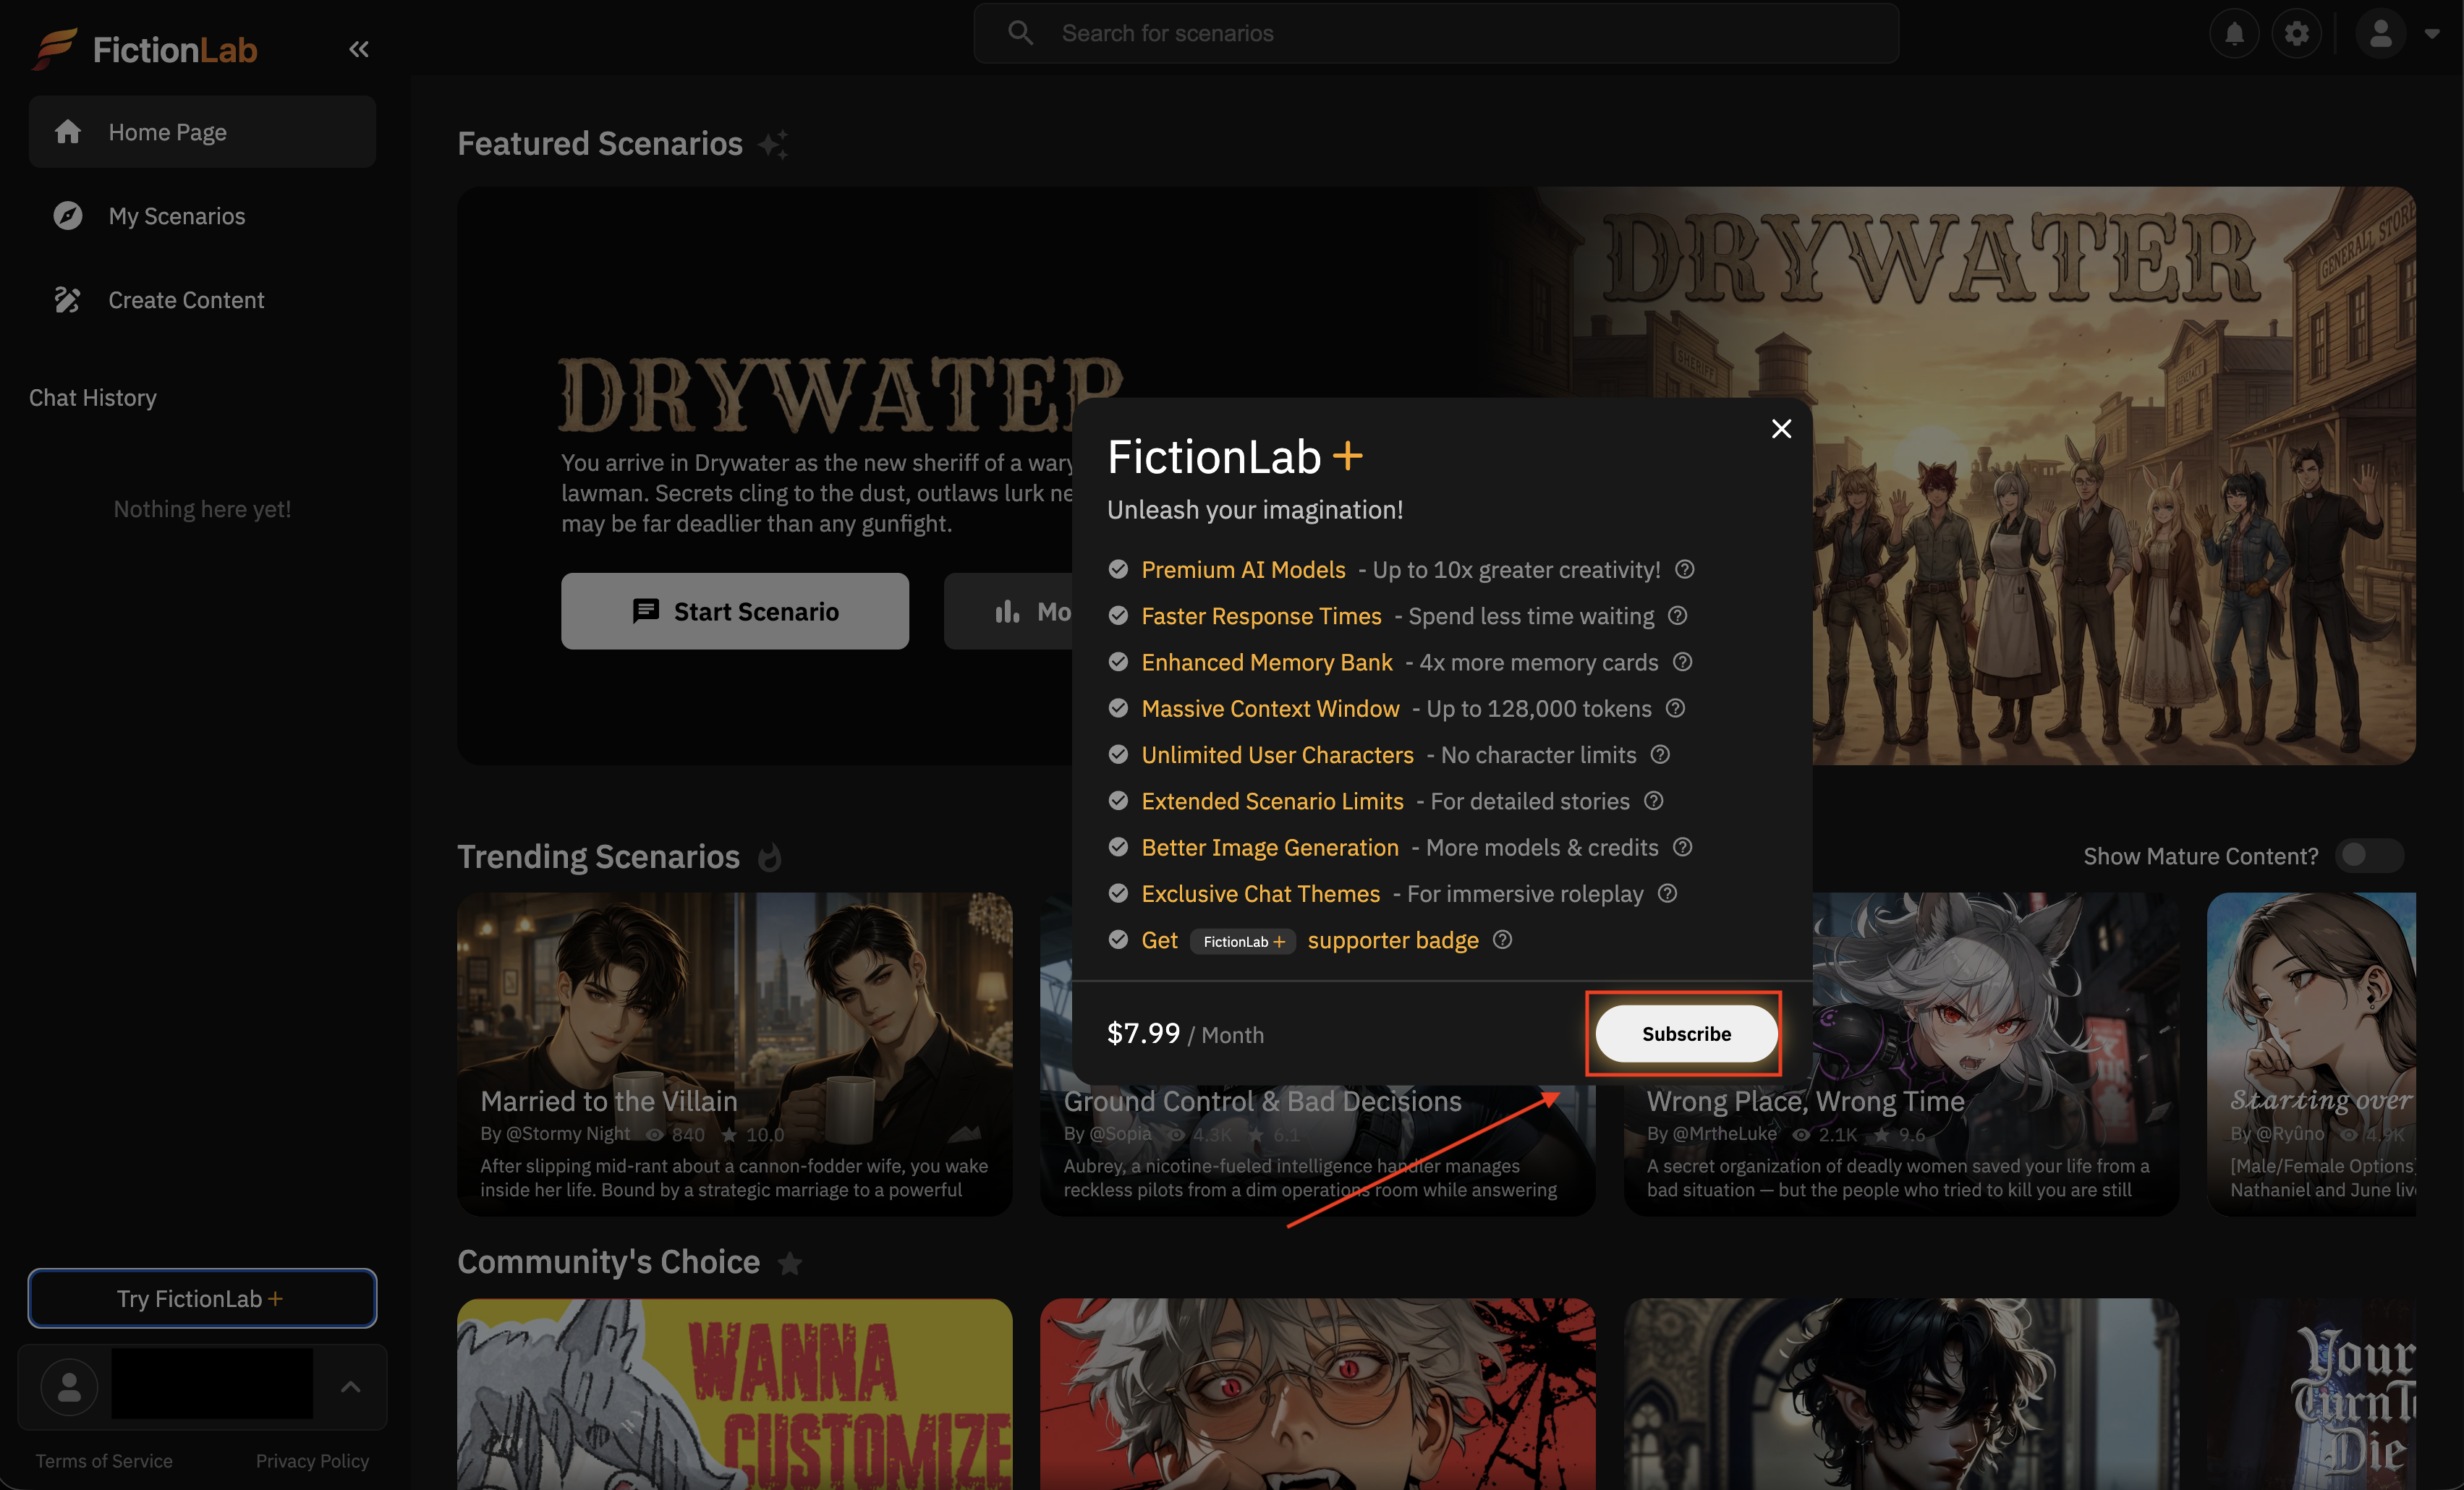Close the FictionLab+ popup with X
This screenshot has width=2464, height=1490.
click(x=1781, y=429)
